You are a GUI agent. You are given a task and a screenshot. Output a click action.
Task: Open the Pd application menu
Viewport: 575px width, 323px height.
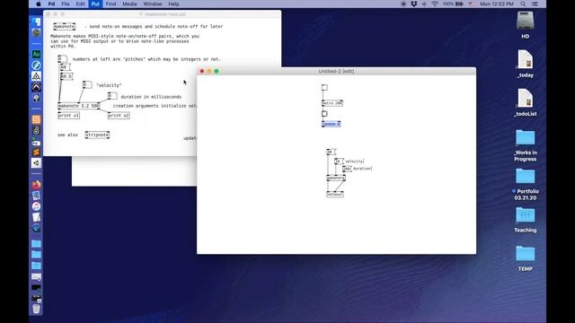coord(51,4)
